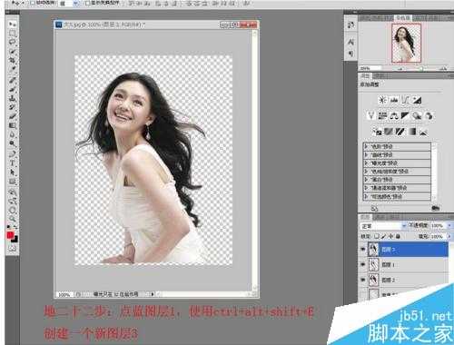Select the Rectangular Marquee tool
Image resolution: width=454 pixels, height=345 pixels.
click(x=13, y=34)
